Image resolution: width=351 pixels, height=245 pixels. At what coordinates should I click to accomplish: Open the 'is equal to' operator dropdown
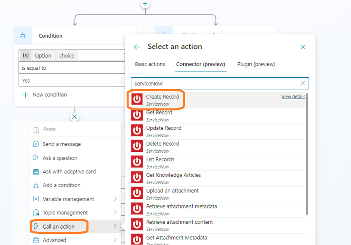coord(73,68)
